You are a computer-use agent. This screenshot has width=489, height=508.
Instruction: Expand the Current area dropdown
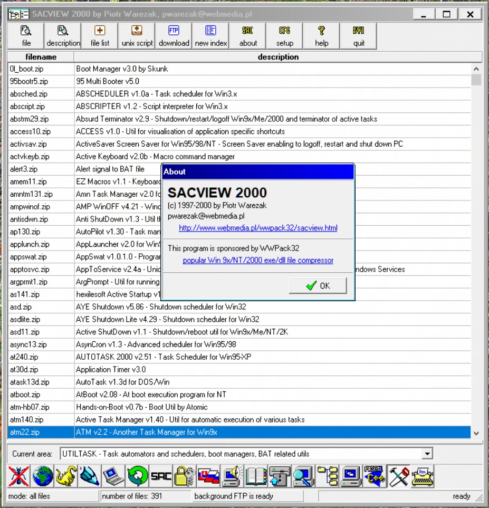(427, 454)
